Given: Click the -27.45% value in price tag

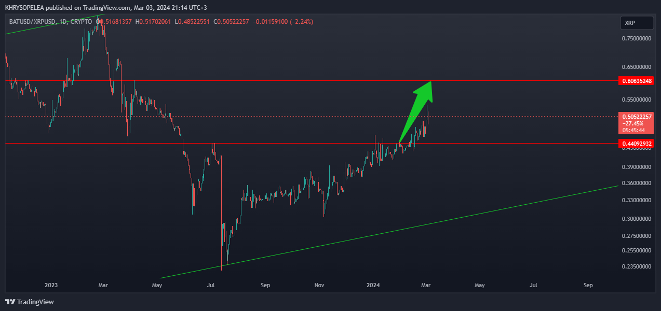Looking at the screenshot, I should pos(633,123).
